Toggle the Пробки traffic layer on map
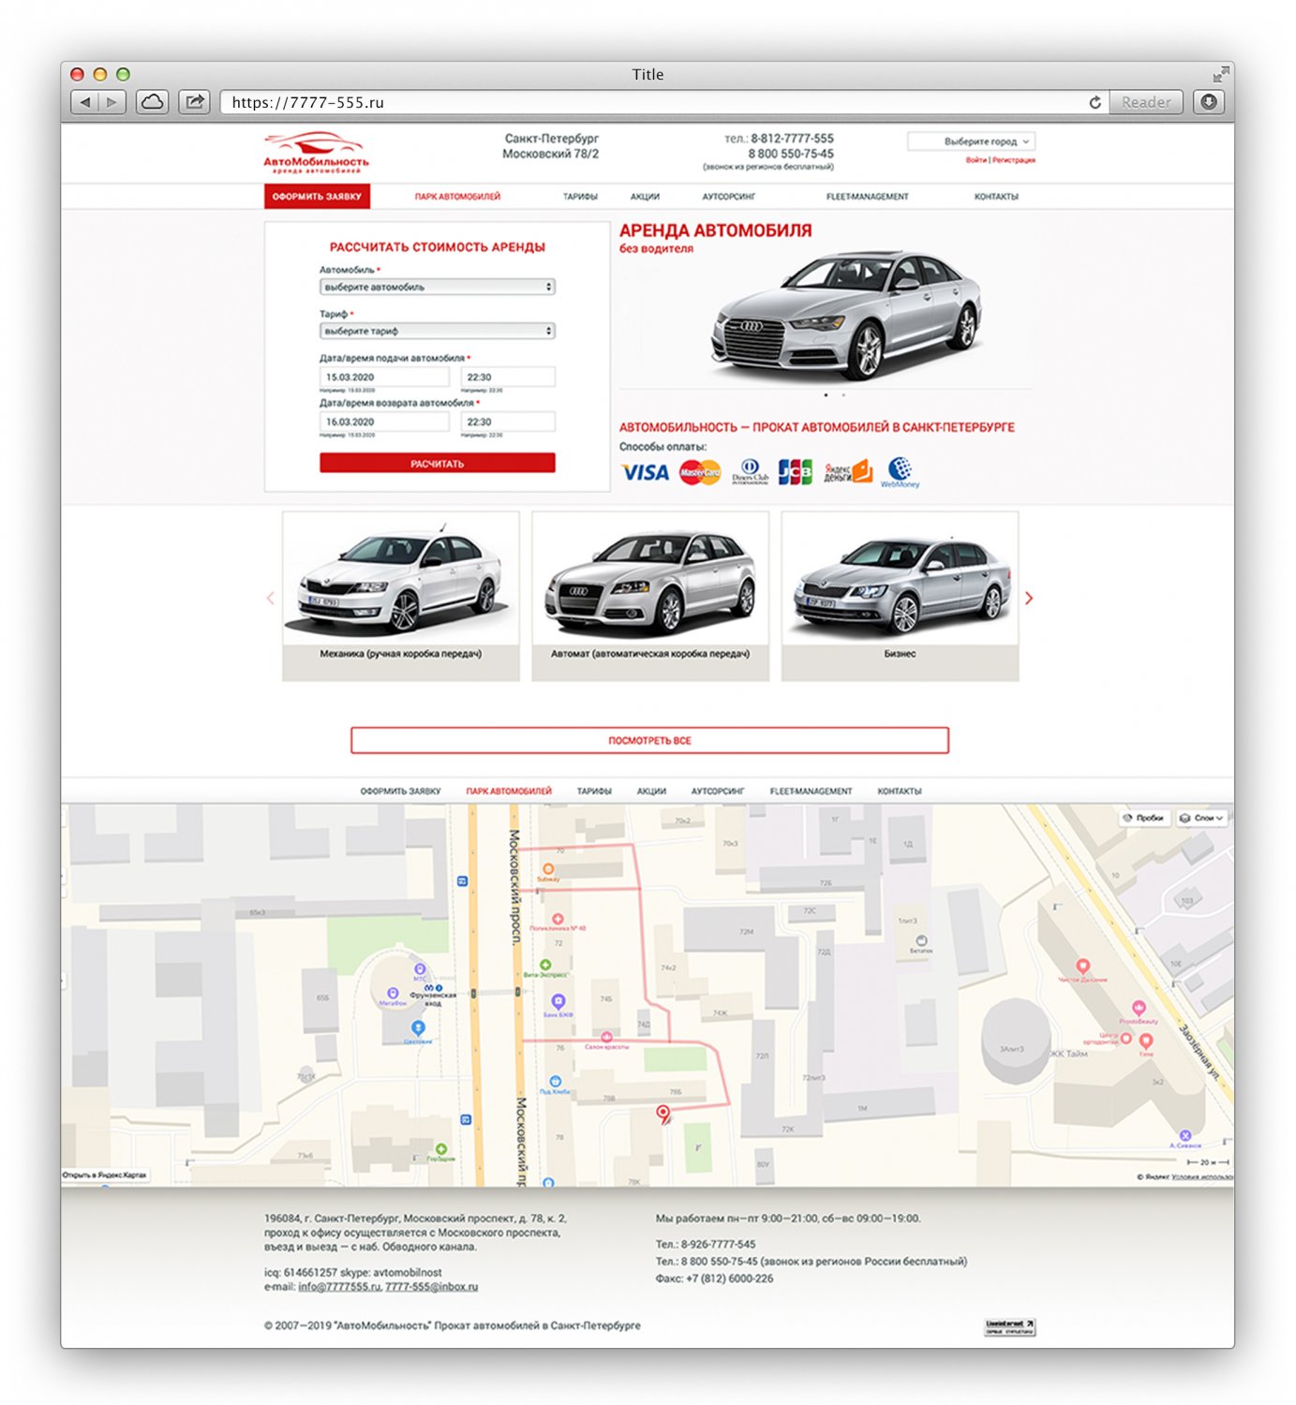This screenshot has height=1405, width=1296. 1143,818
